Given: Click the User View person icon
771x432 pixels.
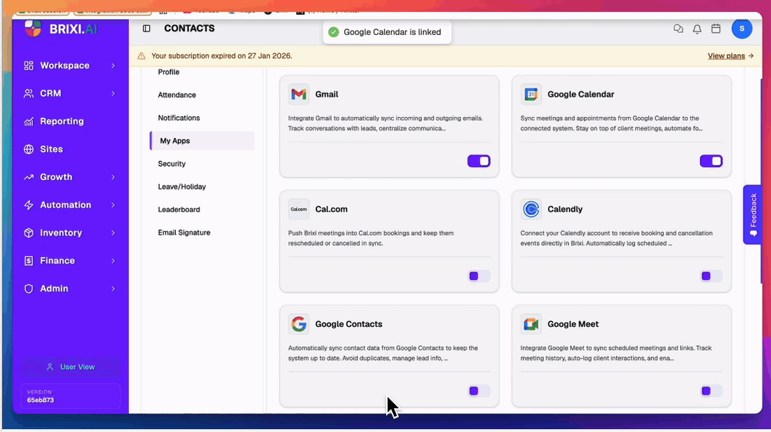Looking at the screenshot, I should tap(50, 367).
